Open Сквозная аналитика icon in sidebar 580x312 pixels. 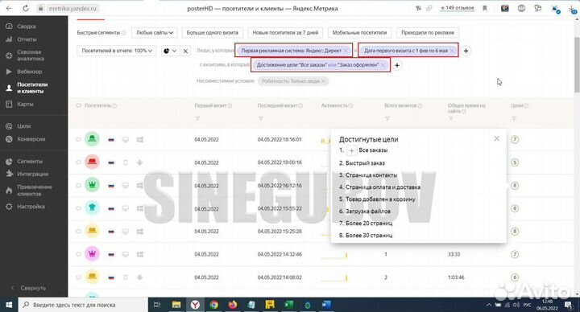click(9, 55)
